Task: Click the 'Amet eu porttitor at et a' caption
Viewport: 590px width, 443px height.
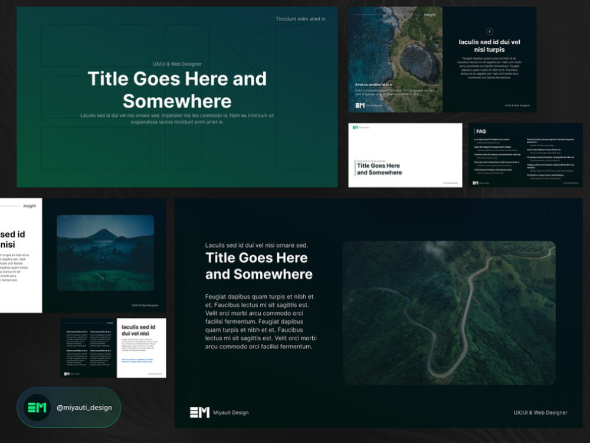Action: (x=373, y=84)
